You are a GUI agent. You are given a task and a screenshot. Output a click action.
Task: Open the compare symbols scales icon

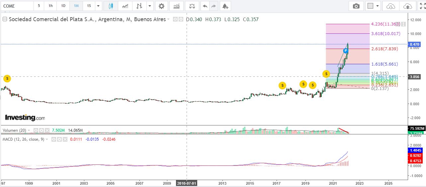(x=192, y=6)
